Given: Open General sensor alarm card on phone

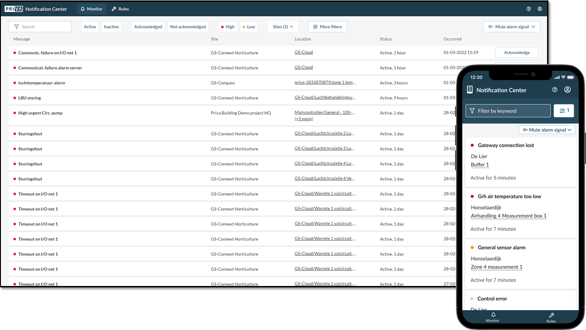Looking at the screenshot, I should pos(521,264).
